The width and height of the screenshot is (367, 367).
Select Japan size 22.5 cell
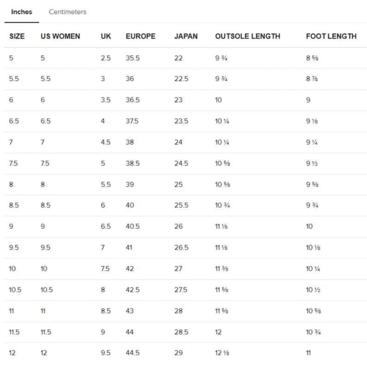click(181, 79)
